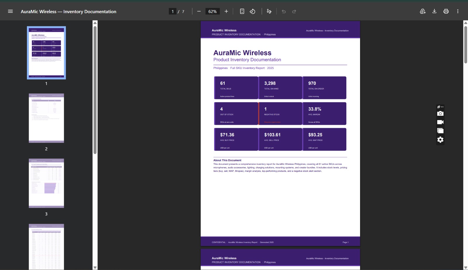Redo the annotation action

[294, 11]
